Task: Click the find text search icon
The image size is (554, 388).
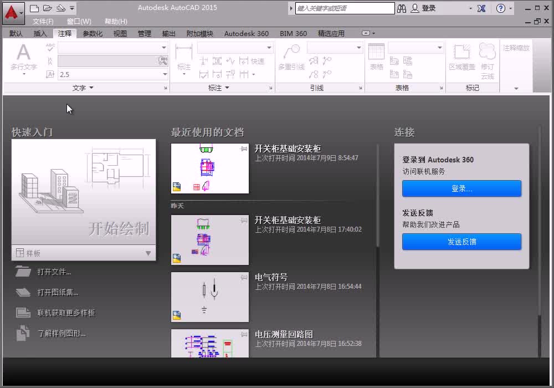Action: pos(163,61)
